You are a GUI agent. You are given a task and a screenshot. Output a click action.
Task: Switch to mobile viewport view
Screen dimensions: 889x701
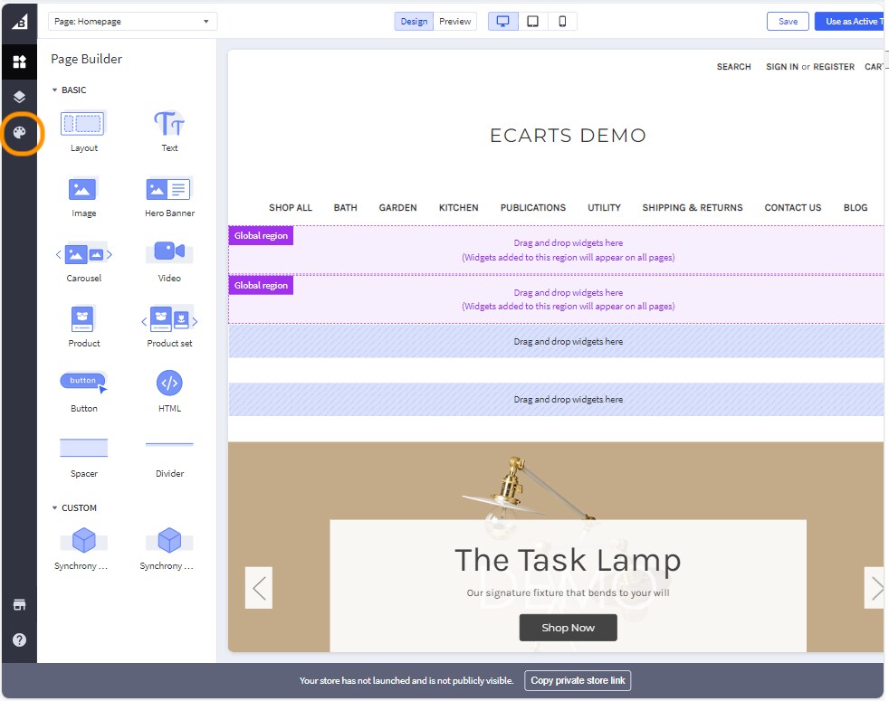pyautogui.click(x=562, y=22)
